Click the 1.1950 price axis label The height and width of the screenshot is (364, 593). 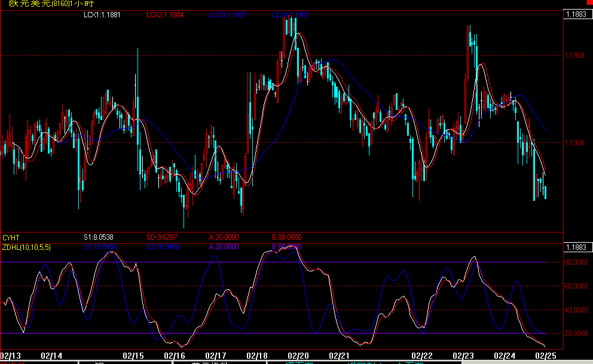point(574,56)
